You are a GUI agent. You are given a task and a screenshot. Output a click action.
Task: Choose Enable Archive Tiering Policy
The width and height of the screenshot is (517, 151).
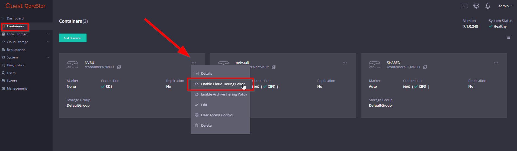tap(220, 94)
